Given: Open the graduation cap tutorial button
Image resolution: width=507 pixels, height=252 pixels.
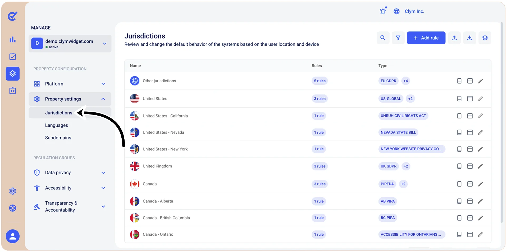Looking at the screenshot, I should [485, 38].
